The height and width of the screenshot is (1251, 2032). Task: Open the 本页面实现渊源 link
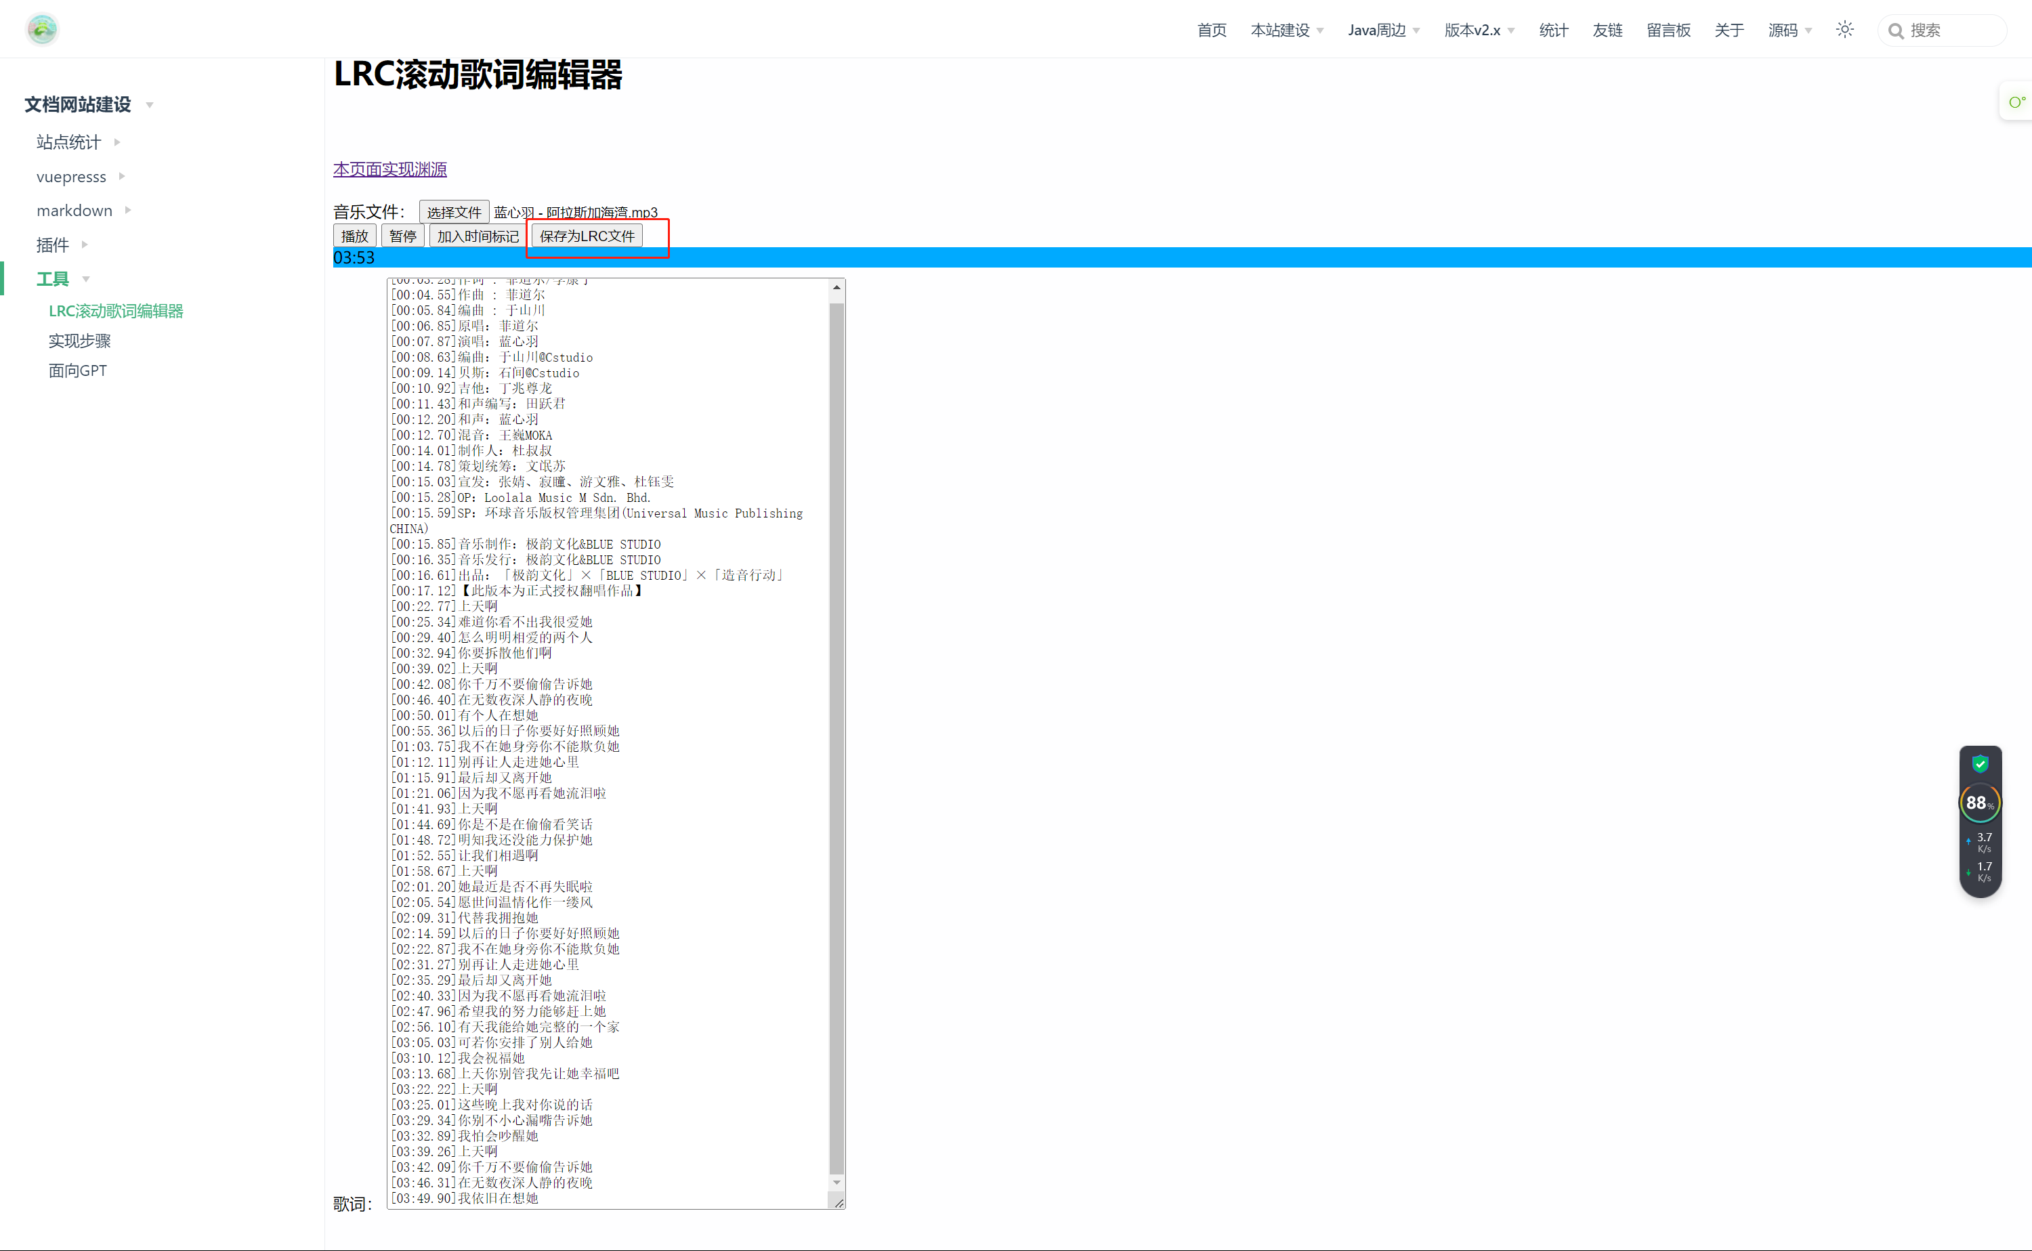pyautogui.click(x=389, y=169)
